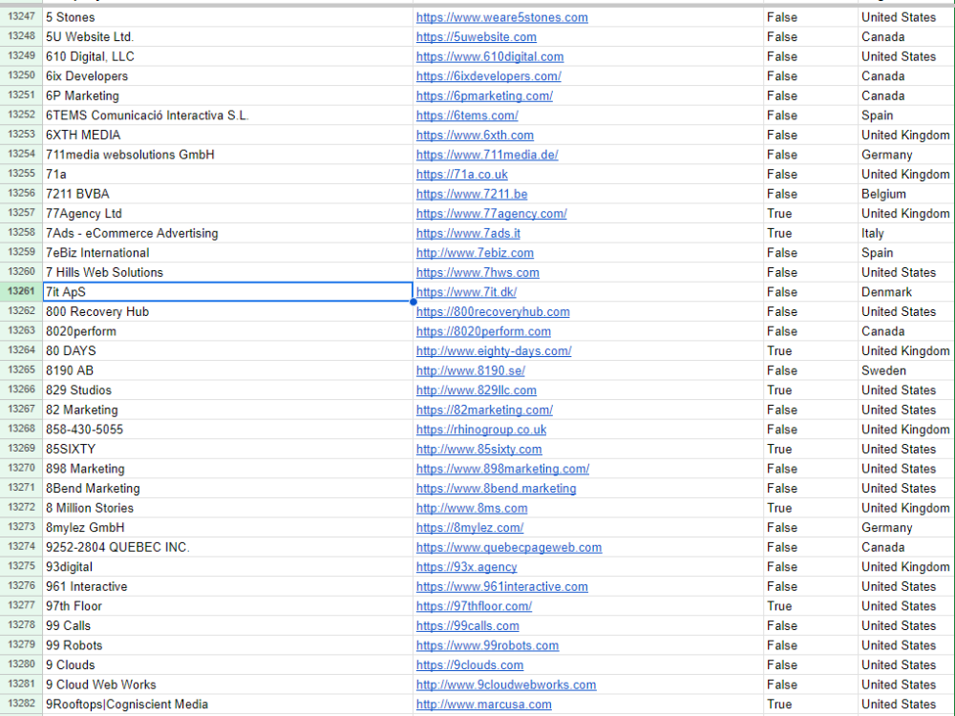Open the quebecpageweb.com link
The height and width of the screenshot is (716, 955).
pos(509,547)
